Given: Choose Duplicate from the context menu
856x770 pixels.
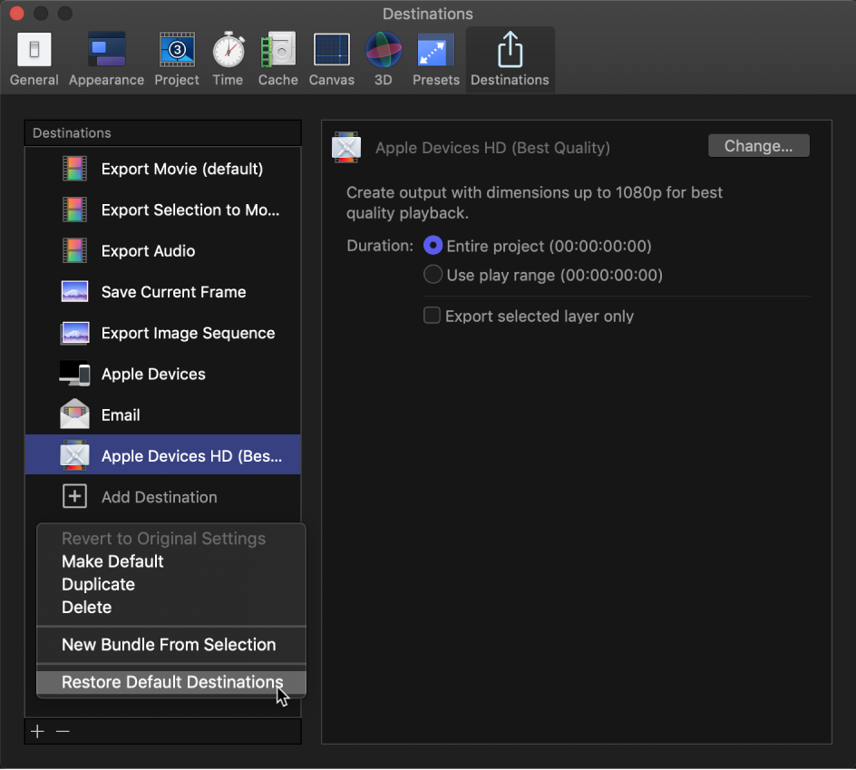Looking at the screenshot, I should 98,584.
